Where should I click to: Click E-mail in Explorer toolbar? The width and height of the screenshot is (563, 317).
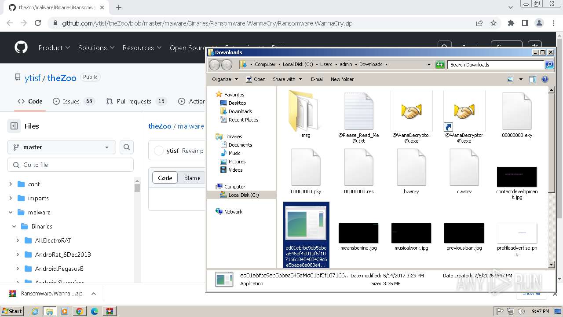tap(317, 79)
